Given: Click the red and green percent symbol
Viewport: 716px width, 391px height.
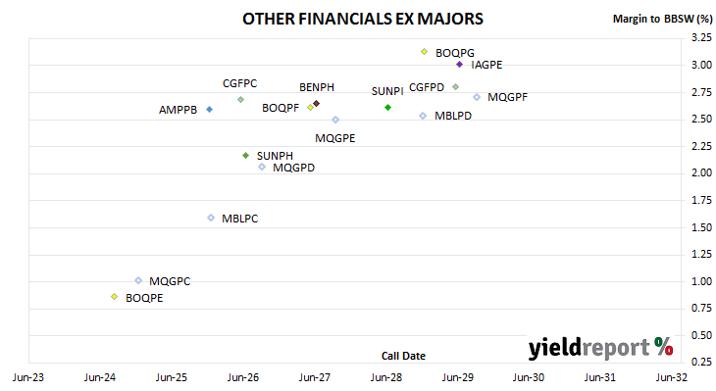Looking at the screenshot, I should click(x=663, y=346).
